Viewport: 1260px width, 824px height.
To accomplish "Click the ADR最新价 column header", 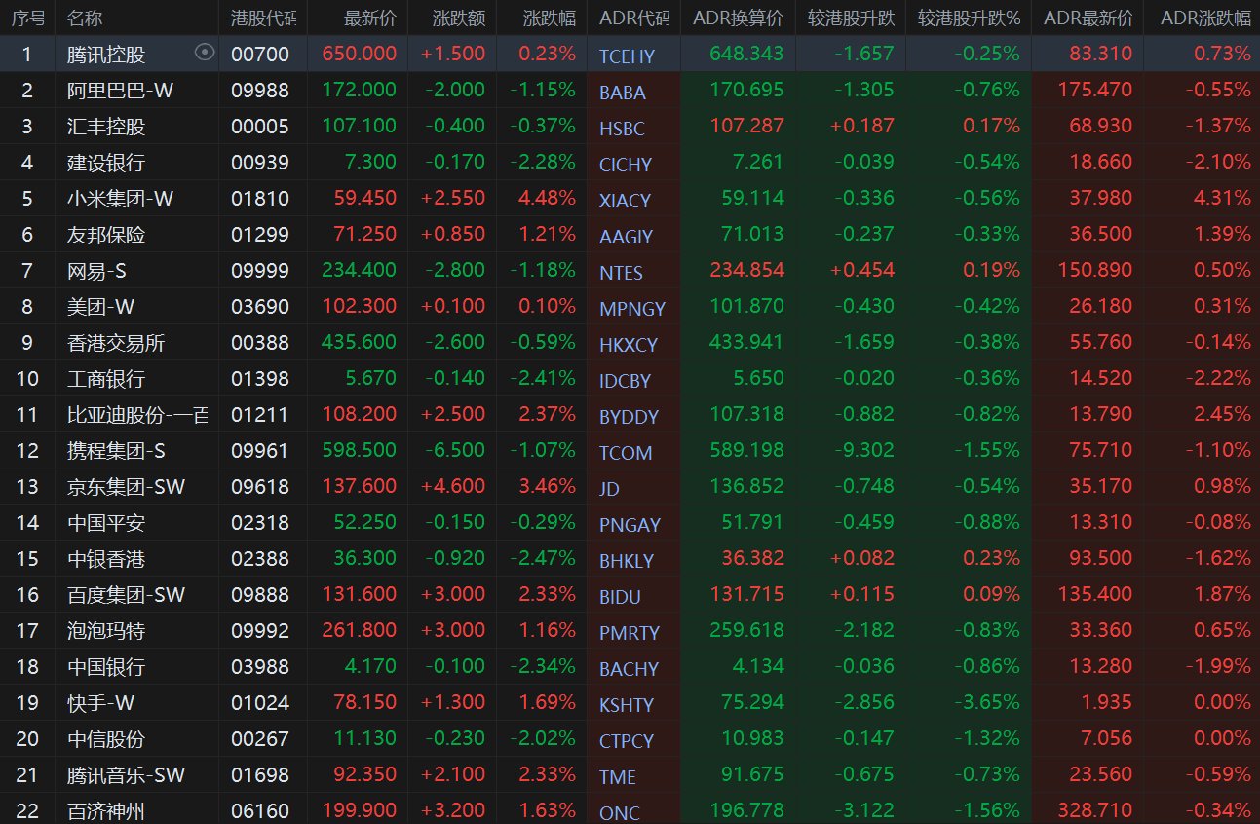I will coord(1088,19).
